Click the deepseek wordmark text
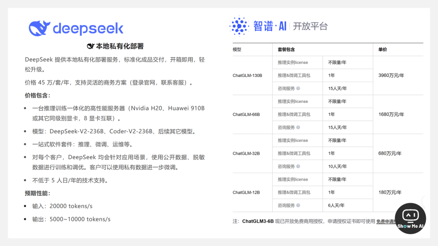Screen dimensions: 438x246 (x=88, y=28)
